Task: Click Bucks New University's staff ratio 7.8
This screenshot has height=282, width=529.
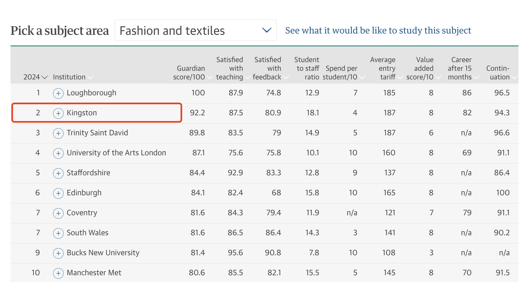Action: [314, 253]
